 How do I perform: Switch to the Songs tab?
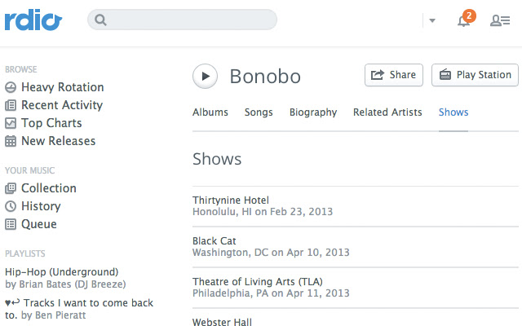[259, 112]
